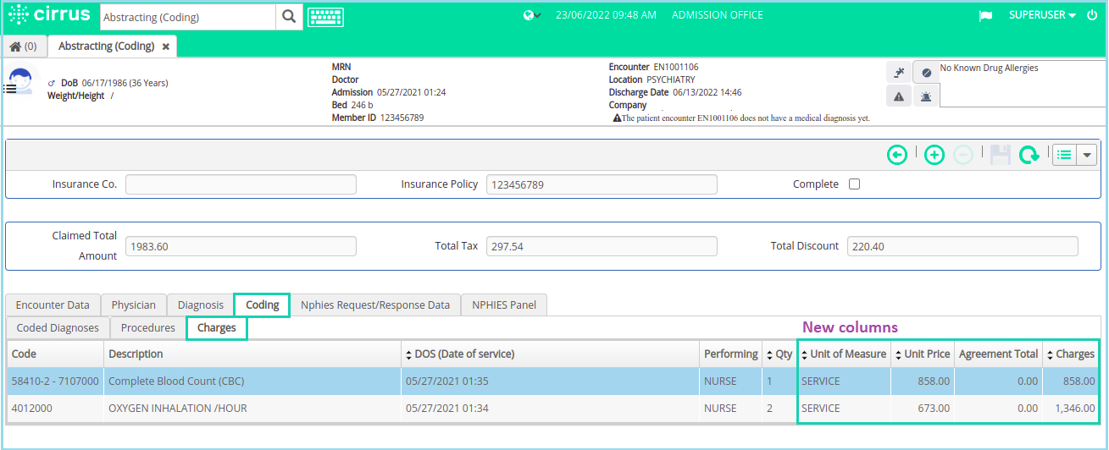The height and width of the screenshot is (450, 1109).
Task: Click the search magnifier icon
Action: (289, 16)
